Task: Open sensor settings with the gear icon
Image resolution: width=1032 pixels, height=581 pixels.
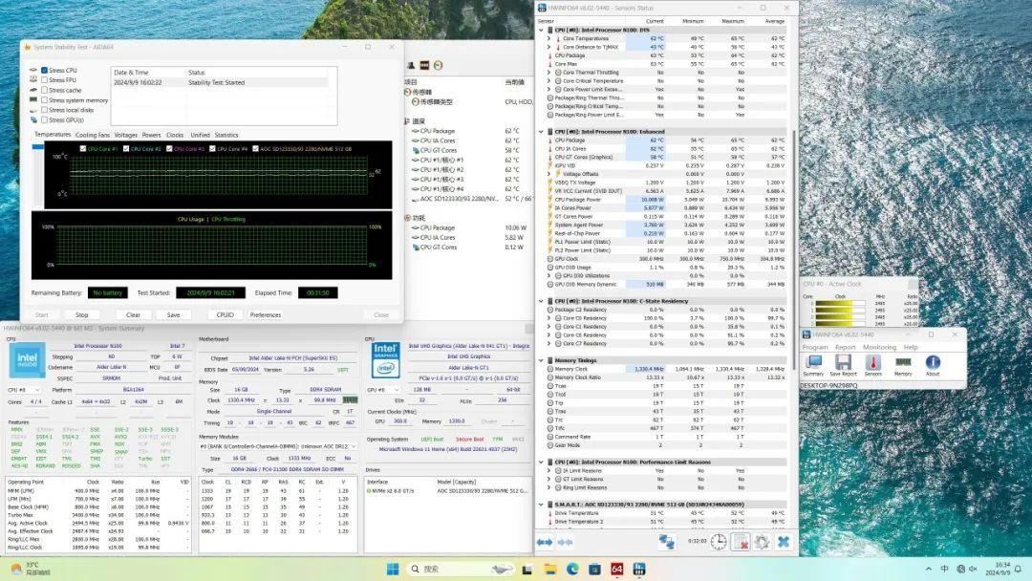Action: [762, 542]
